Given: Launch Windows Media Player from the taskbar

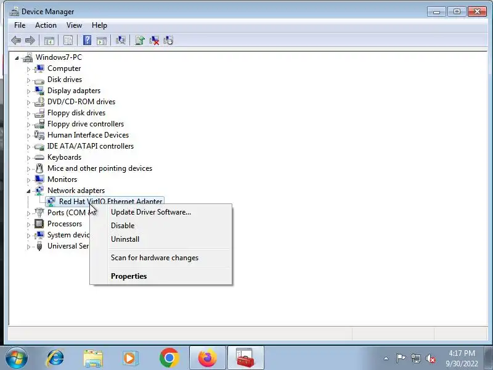Looking at the screenshot, I should 130,358.
